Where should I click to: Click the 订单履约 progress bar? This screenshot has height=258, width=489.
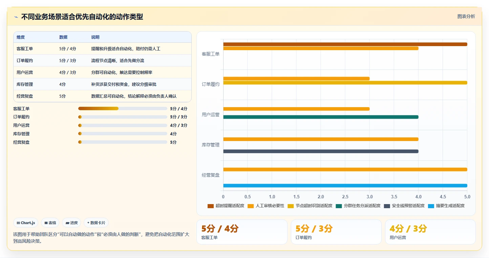123,117
